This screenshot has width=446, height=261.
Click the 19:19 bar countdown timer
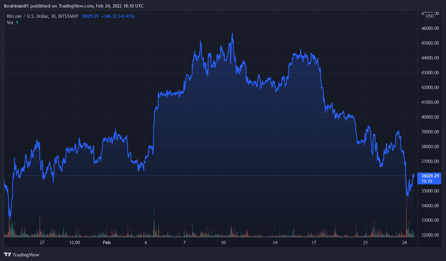[427, 181]
